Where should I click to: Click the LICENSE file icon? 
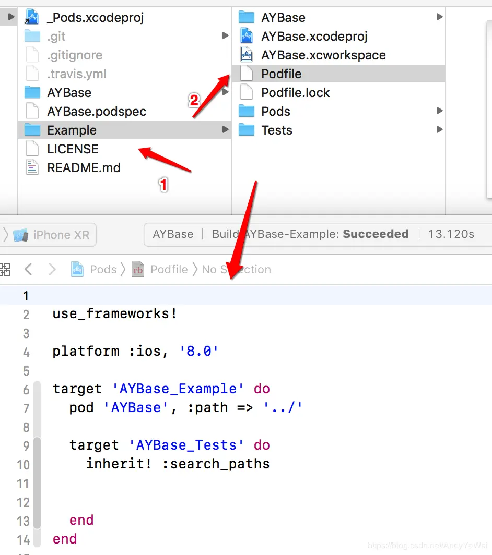[x=32, y=149]
